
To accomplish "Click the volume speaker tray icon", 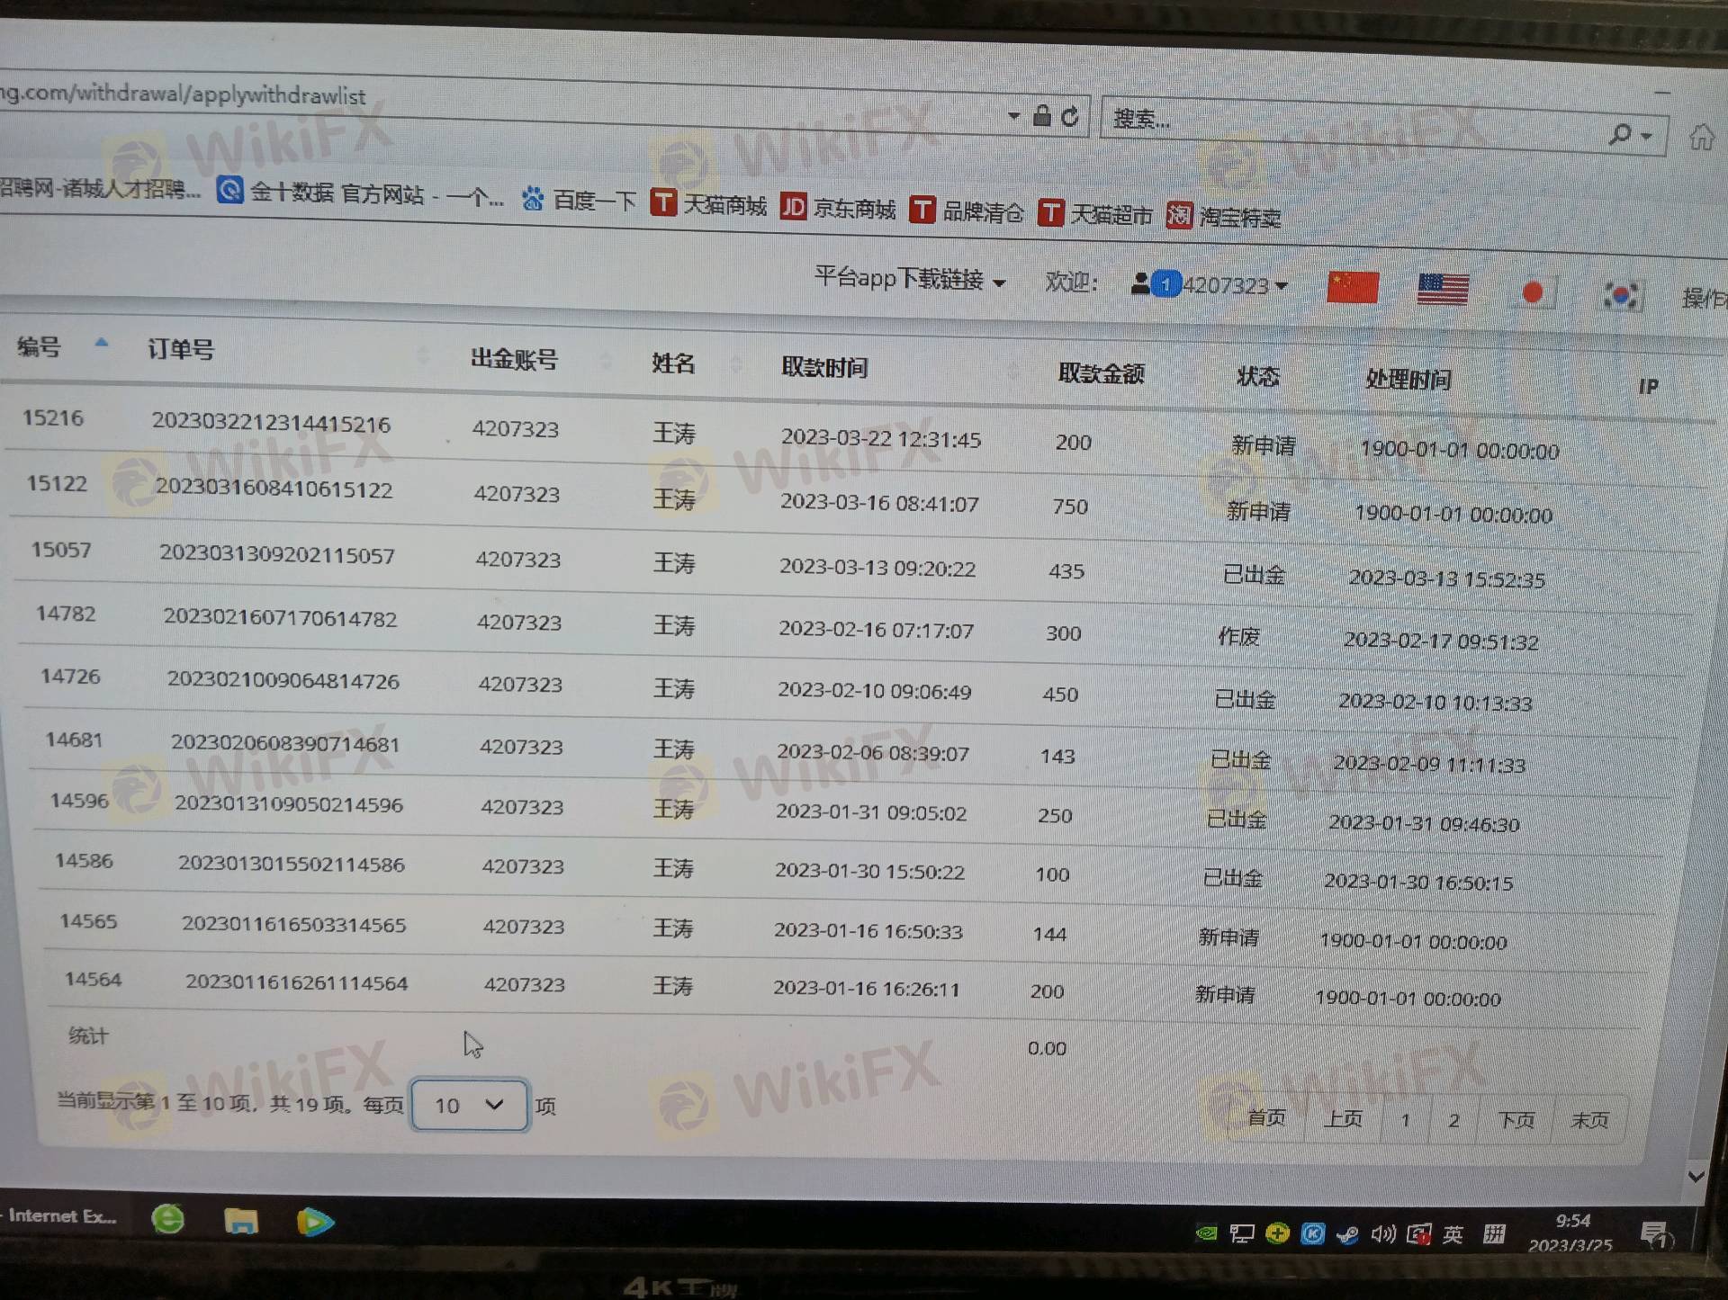I will 1382,1233.
